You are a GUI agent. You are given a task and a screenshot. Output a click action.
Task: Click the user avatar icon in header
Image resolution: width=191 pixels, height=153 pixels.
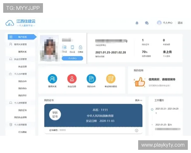[159, 23]
